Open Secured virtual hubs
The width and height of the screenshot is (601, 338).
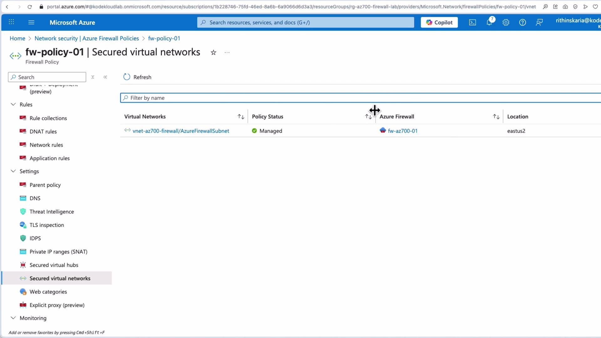[54, 265]
